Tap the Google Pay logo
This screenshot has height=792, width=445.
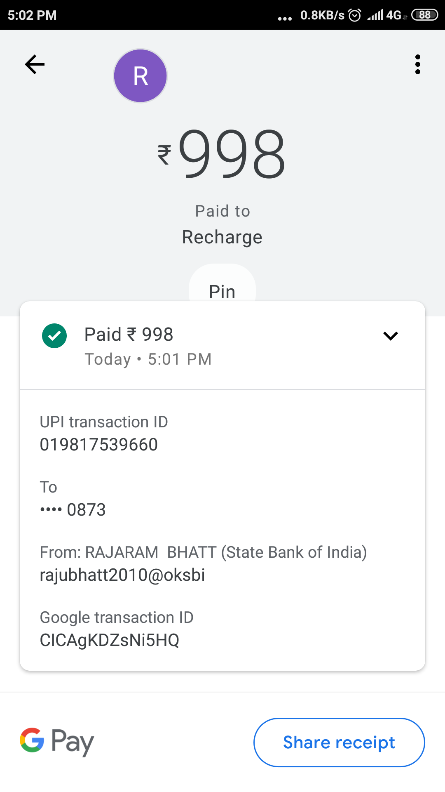click(x=57, y=742)
